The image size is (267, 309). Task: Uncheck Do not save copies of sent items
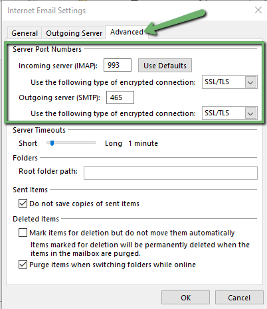click(23, 204)
